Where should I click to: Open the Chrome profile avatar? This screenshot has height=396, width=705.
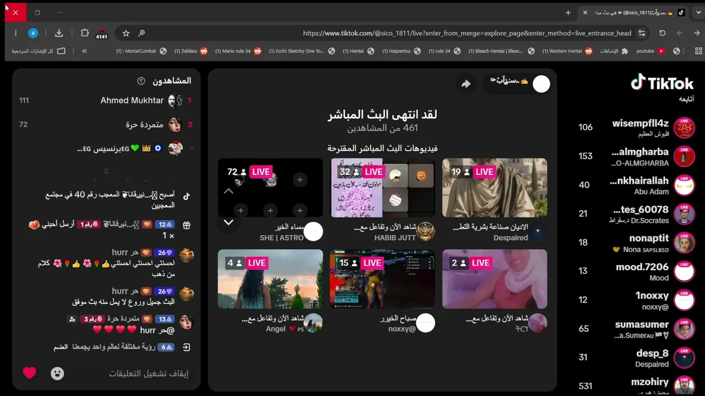tap(33, 33)
